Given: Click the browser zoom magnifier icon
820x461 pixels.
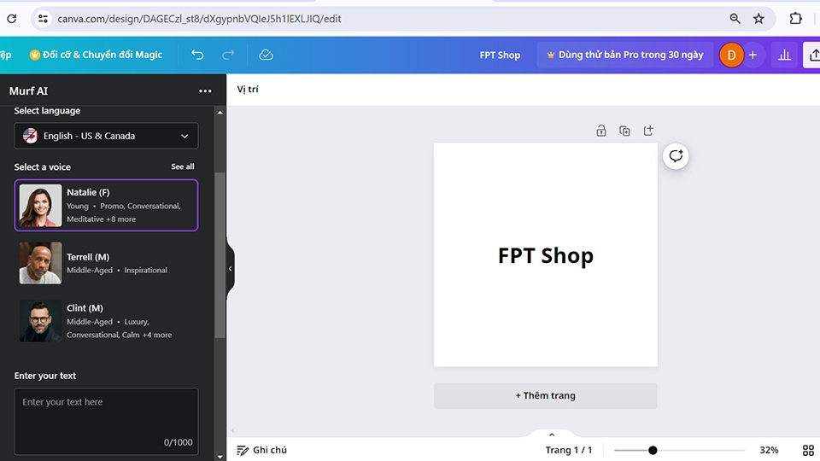Looking at the screenshot, I should tap(735, 19).
